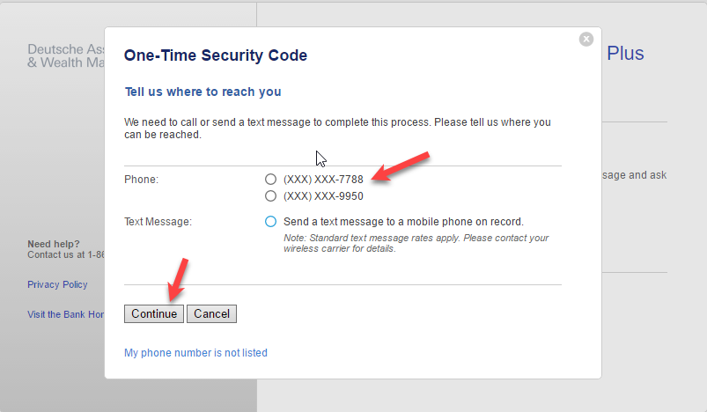Screen dimensions: 707x412
Task: Click the Plus heading behind the dialog
Action: pos(625,53)
